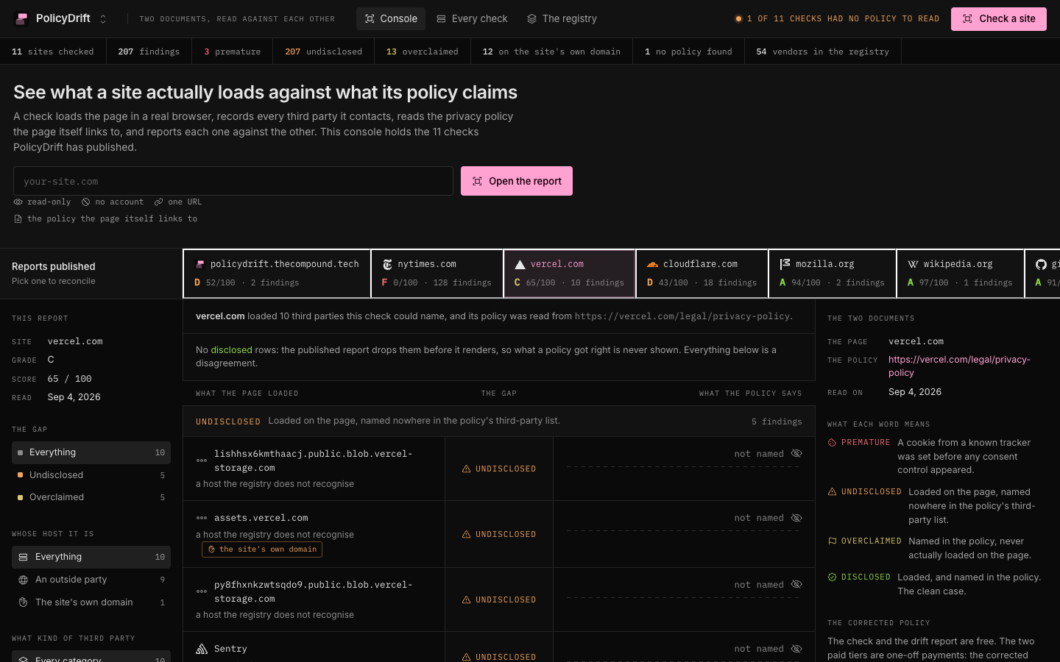
Task: Click the OVERCLAIMED legend flag icon
Action: click(x=832, y=541)
